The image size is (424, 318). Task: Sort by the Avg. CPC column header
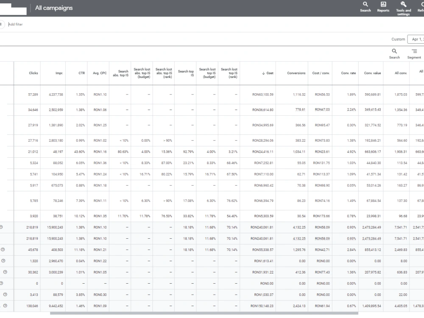100,73
